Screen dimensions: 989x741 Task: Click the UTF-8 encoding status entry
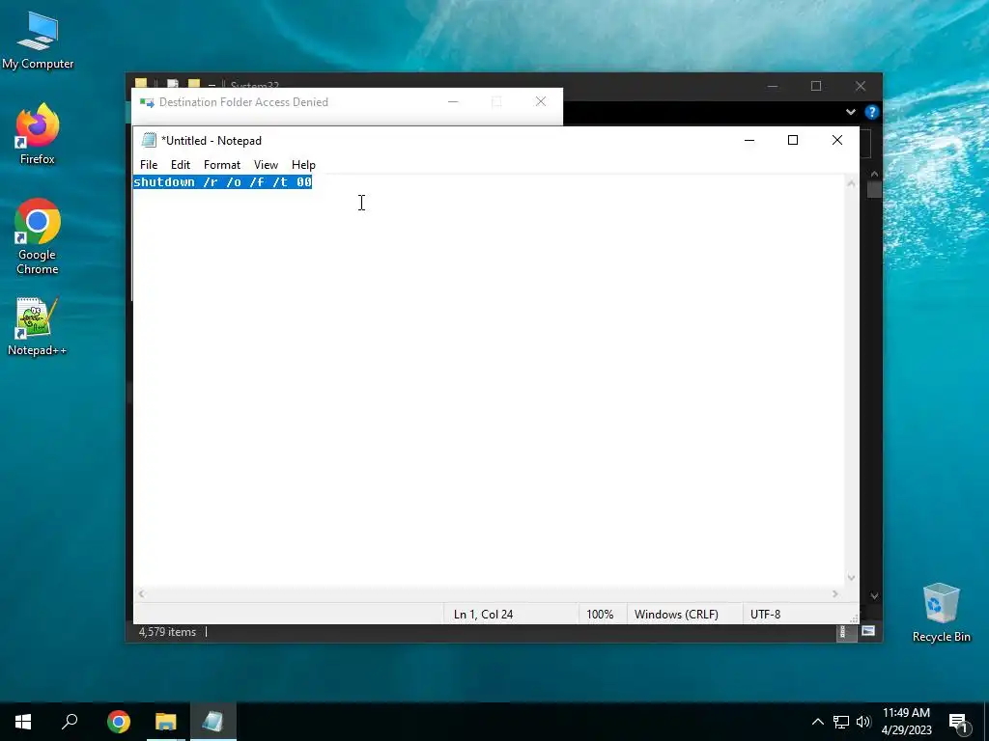tap(766, 614)
